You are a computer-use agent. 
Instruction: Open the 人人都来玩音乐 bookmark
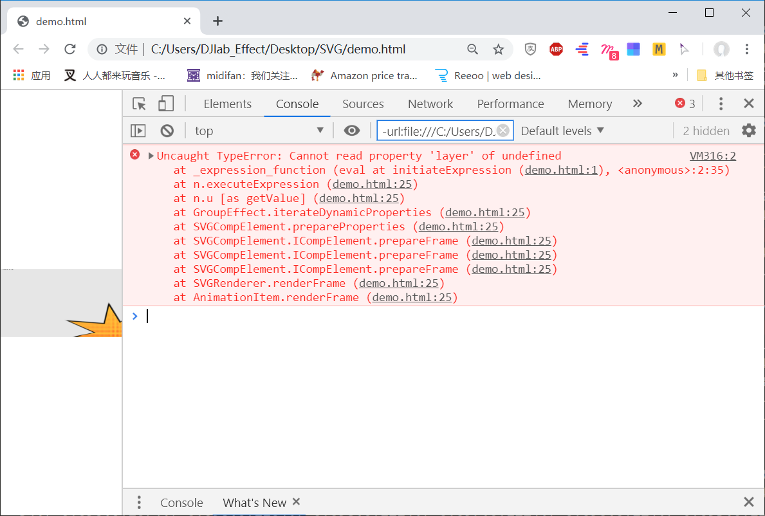click(115, 75)
